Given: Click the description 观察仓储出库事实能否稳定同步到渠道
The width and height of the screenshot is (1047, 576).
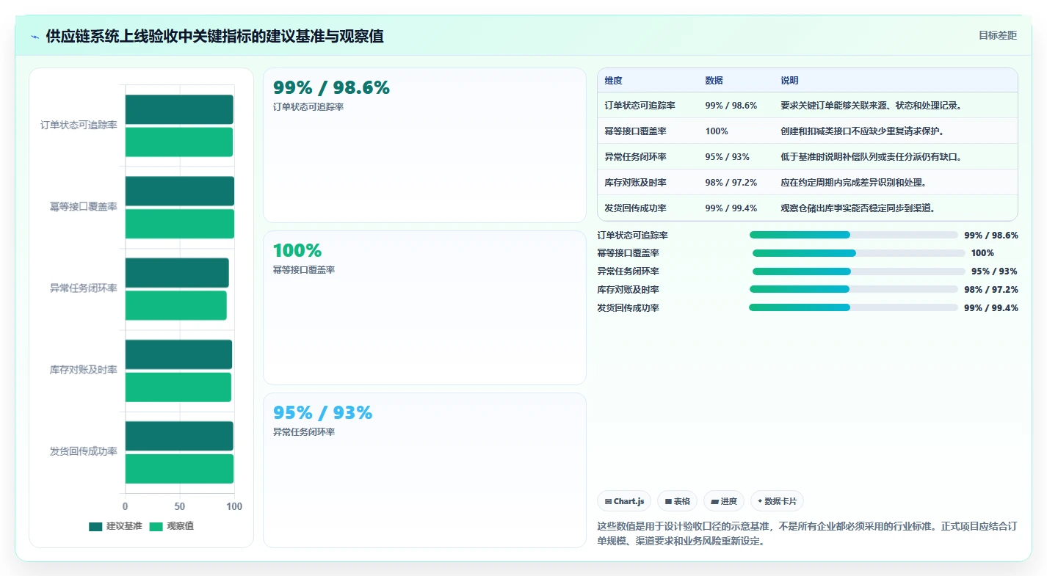Looking at the screenshot, I should click(x=857, y=208).
